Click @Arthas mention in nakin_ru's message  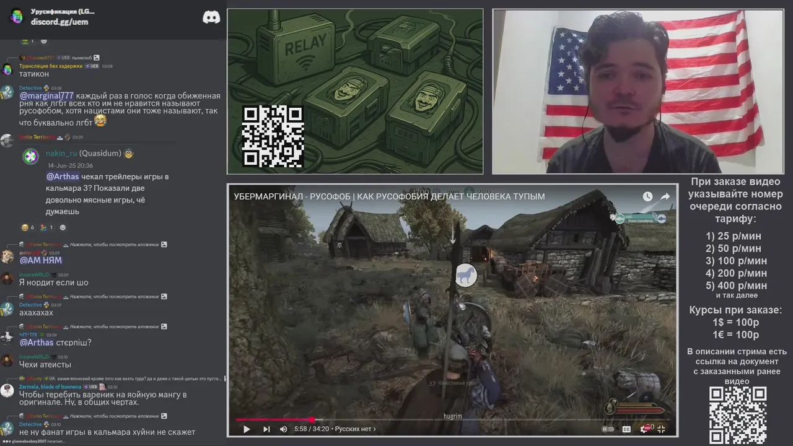coord(63,177)
